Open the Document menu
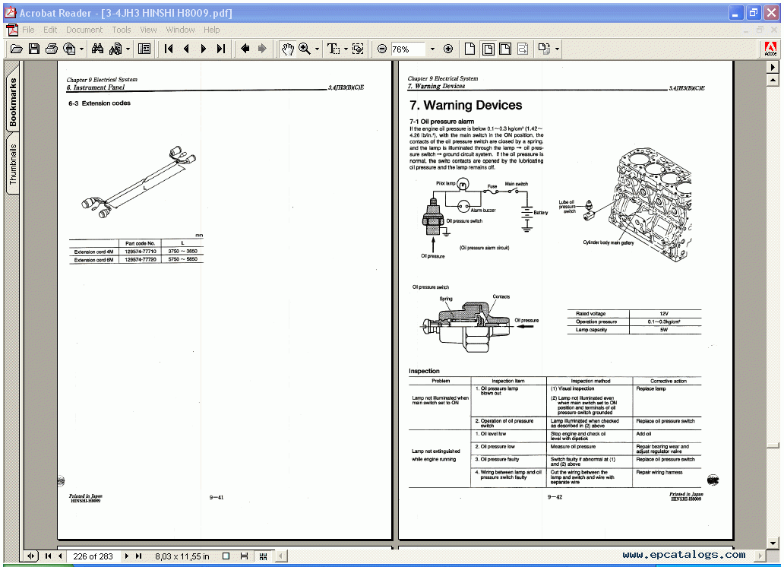Screen dimensions: 784x567 pos(84,30)
